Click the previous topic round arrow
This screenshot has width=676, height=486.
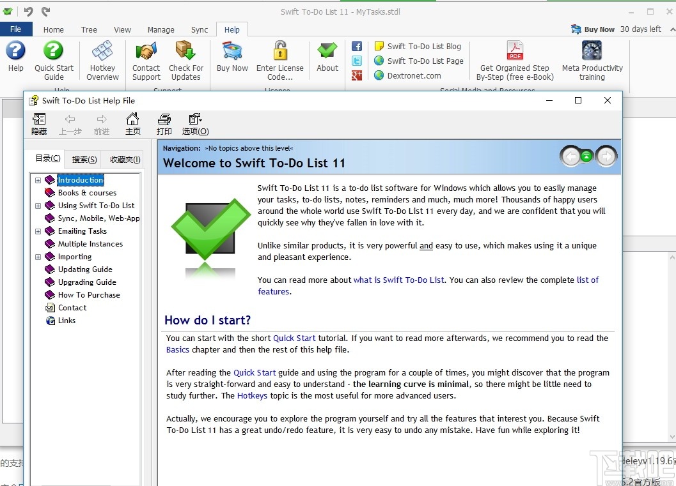tap(571, 156)
